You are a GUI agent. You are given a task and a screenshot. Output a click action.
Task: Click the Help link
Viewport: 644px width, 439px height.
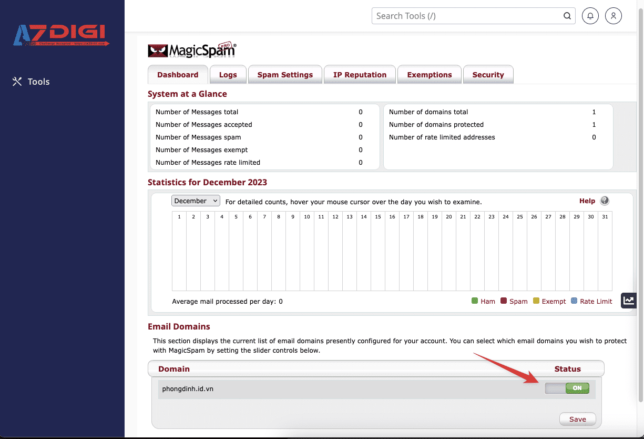tap(587, 201)
